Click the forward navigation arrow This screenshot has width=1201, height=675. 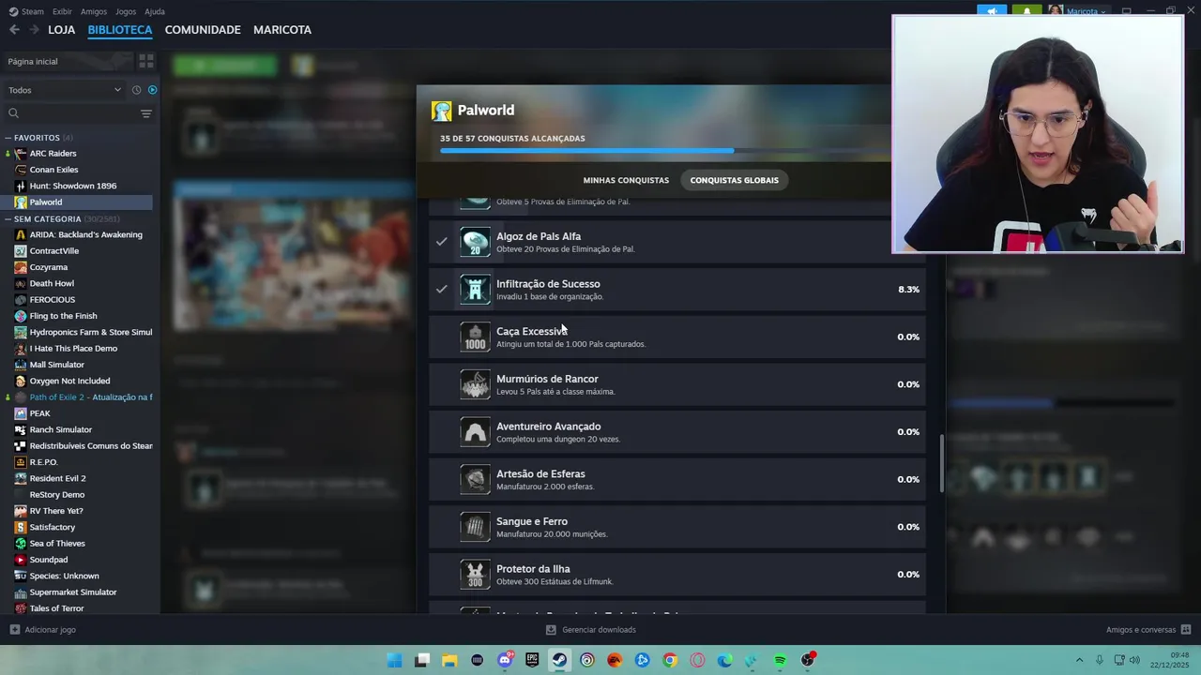(34, 30)
